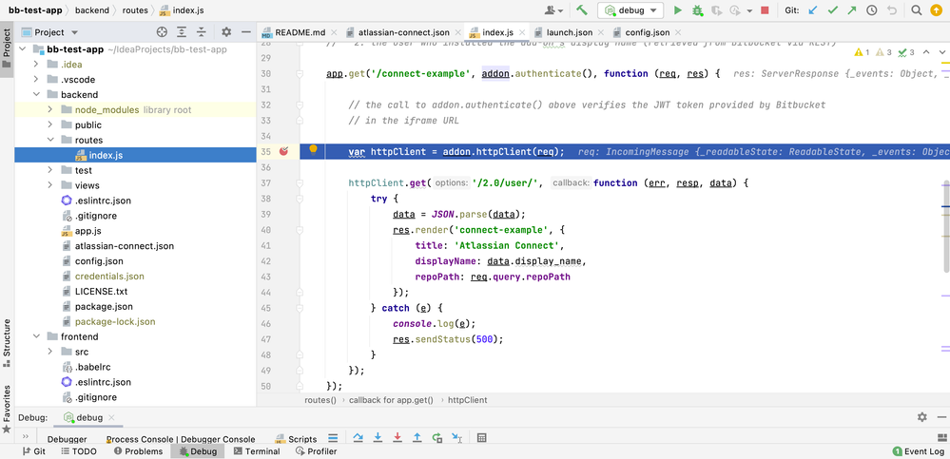Collapse the backend folder in tree
The image size is (950, 459).
[x=37, y=95]
